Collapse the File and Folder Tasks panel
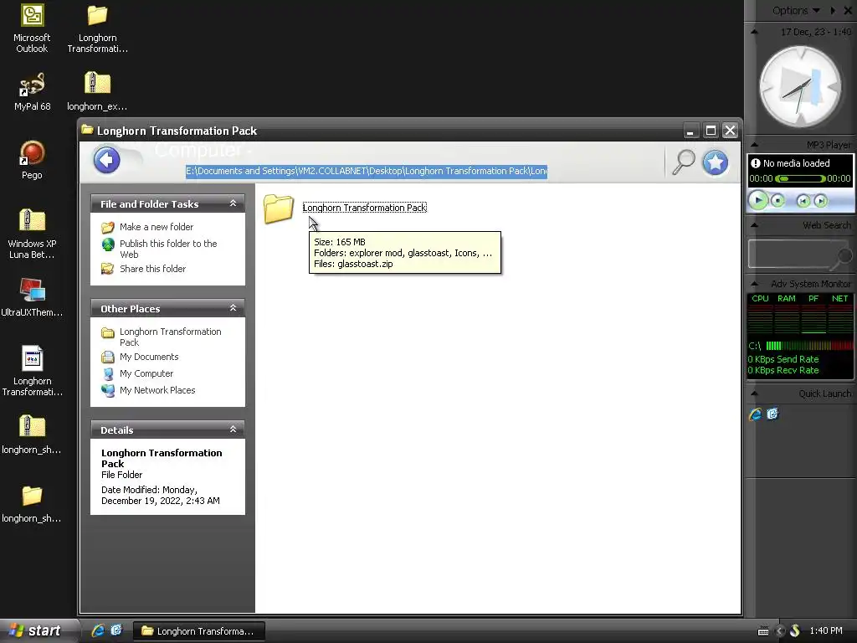The width and height of the screenshot is (857, 643). click(233, 203)
